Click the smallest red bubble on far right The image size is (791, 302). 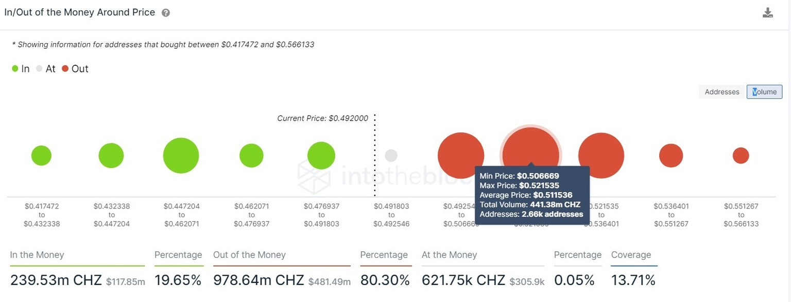pos(741,155)
